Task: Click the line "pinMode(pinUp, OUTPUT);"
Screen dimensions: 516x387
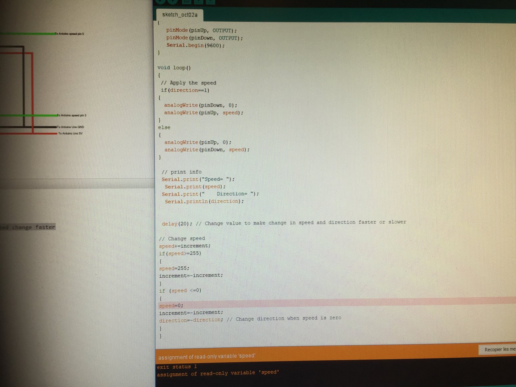Action: pos(202,30)
